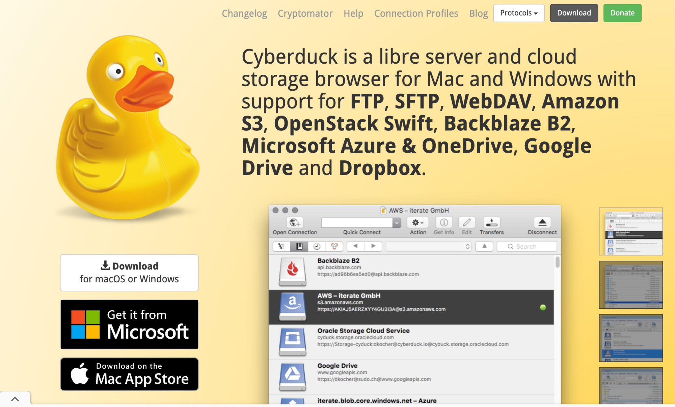The height and width of the screenshot is (407, 675).
Task: Select the Oracle Storage Cloud drive icon
Action: tap(293, 342)
